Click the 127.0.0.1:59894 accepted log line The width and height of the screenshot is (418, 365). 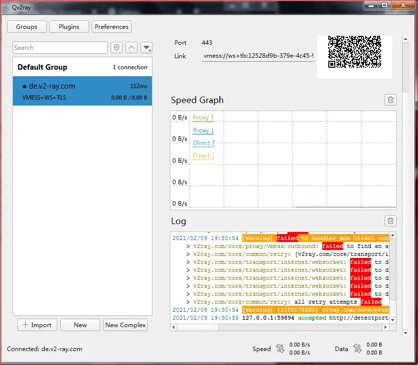280,318
